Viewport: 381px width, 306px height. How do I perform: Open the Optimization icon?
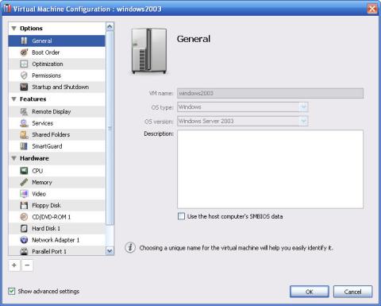(x=24, y=64)
